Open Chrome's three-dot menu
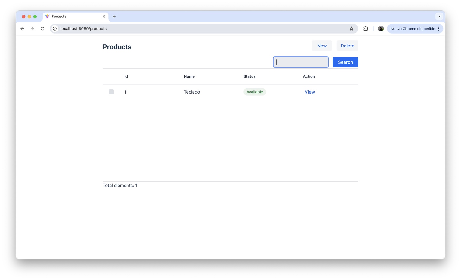The height and width of the screenshot is (280, 461). tap(439, 28)
